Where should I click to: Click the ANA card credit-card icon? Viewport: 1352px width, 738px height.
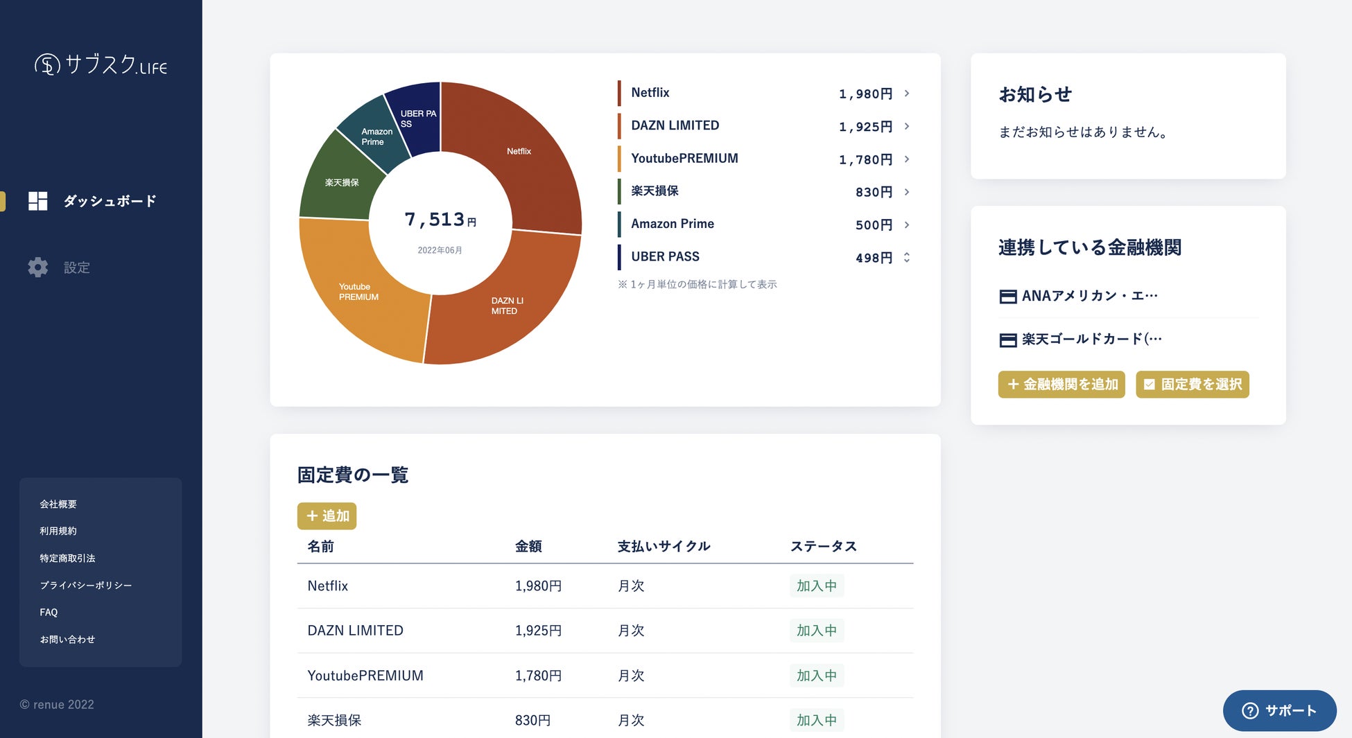(1008, 297)
